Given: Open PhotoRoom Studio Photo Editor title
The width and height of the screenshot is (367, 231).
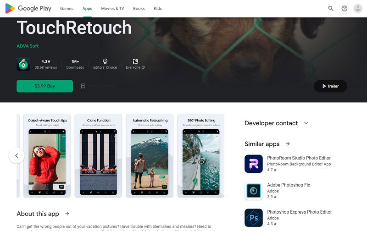Looking at the screenshot, I should coord(299,158).
